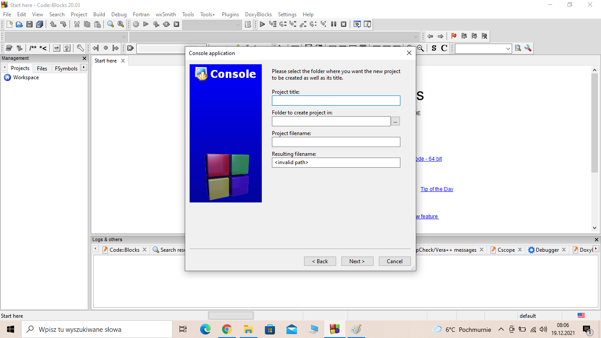Click the Replace icon in toolbar
Screen dimensions: 601x338
coord(121,25)
